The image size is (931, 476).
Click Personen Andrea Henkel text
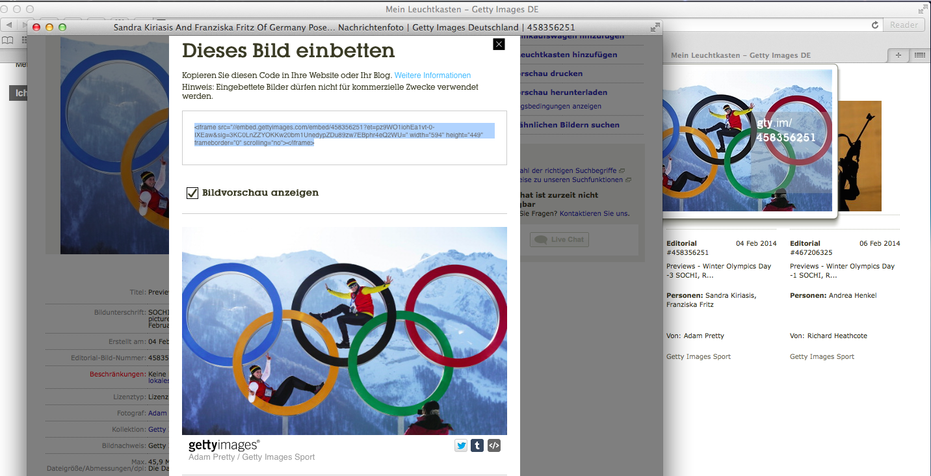coord(833,295)
